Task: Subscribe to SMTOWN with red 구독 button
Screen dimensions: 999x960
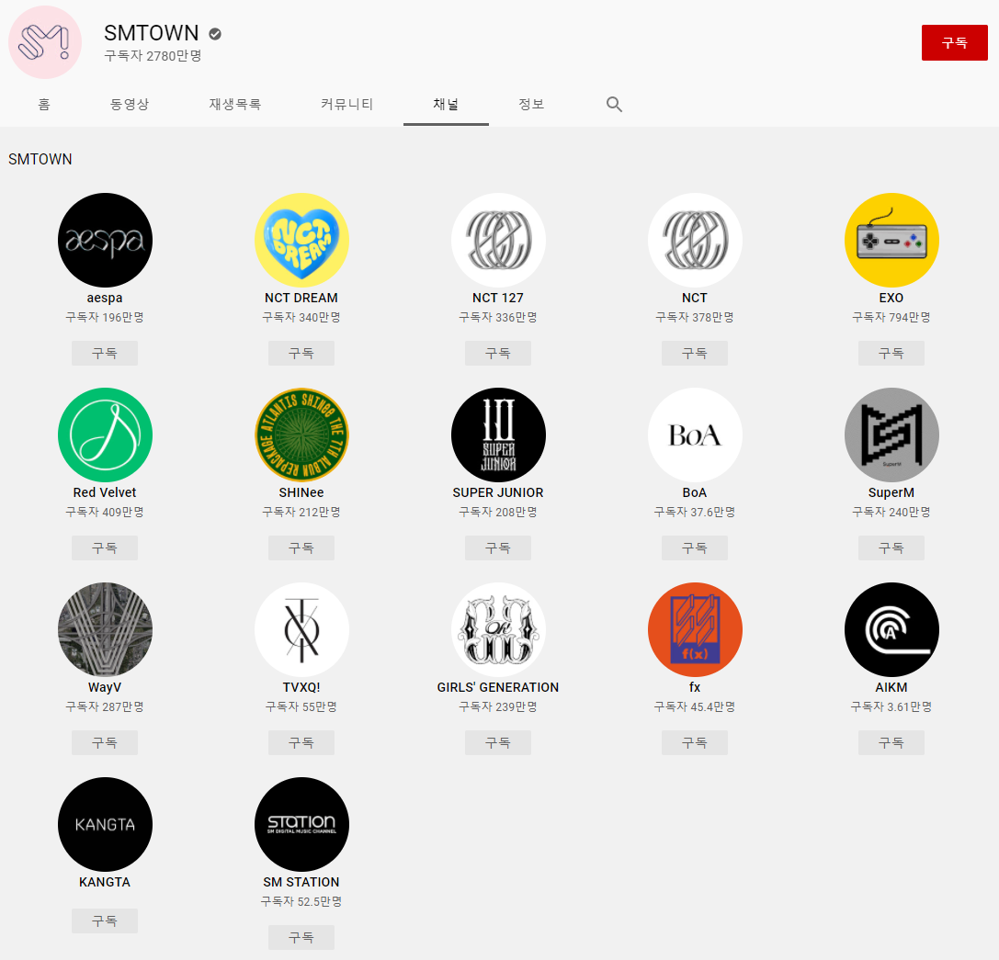Action: pyautogui.click(x=954, y=42)
